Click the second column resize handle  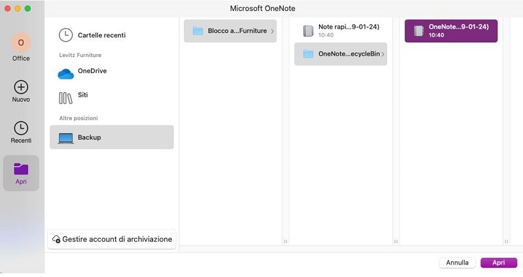pyautogui.click(x=396, y=241)
